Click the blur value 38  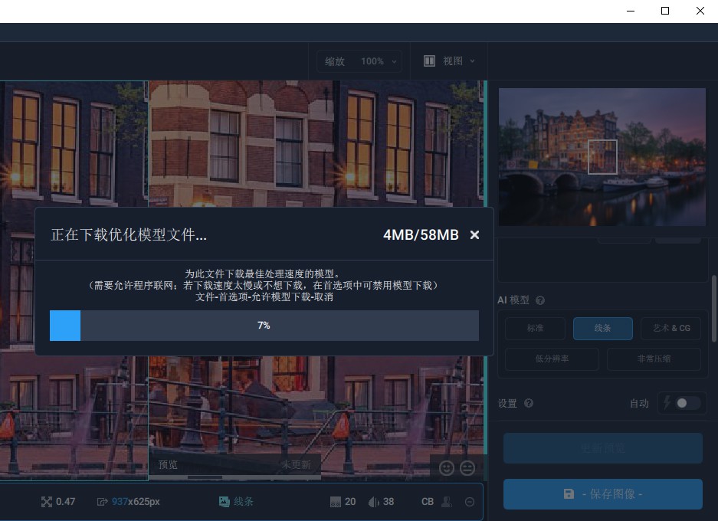[389, 502]
